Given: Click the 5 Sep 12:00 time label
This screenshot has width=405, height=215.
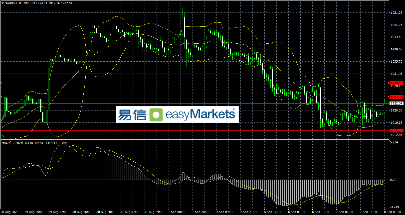Looking at the screenshot, I should tap(273, 212).
